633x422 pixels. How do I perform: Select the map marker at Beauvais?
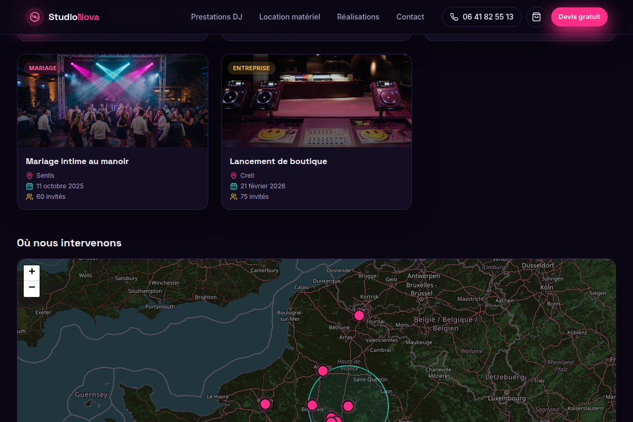pos(312,405)
